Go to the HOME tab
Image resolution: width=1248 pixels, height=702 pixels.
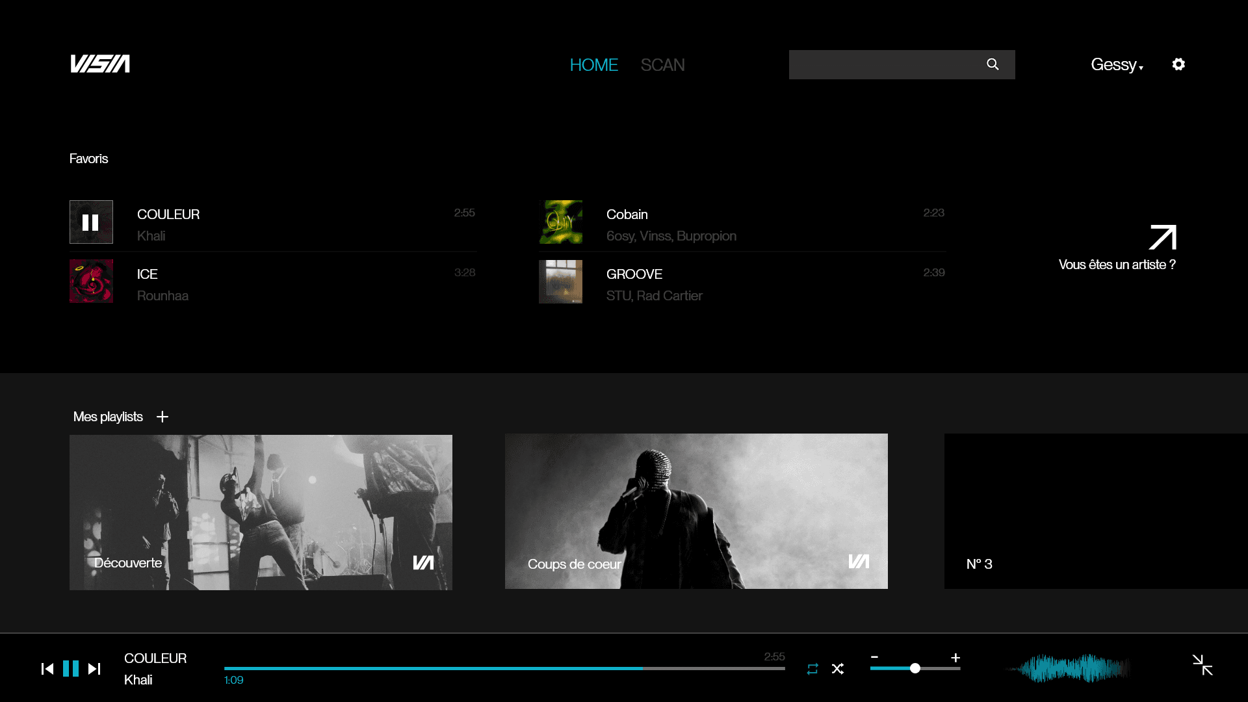tap(593, 65)
